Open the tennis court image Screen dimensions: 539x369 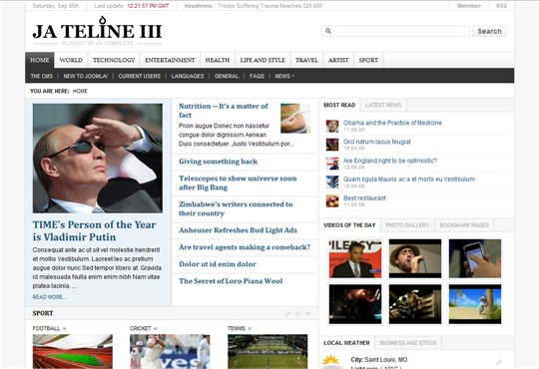268,351
